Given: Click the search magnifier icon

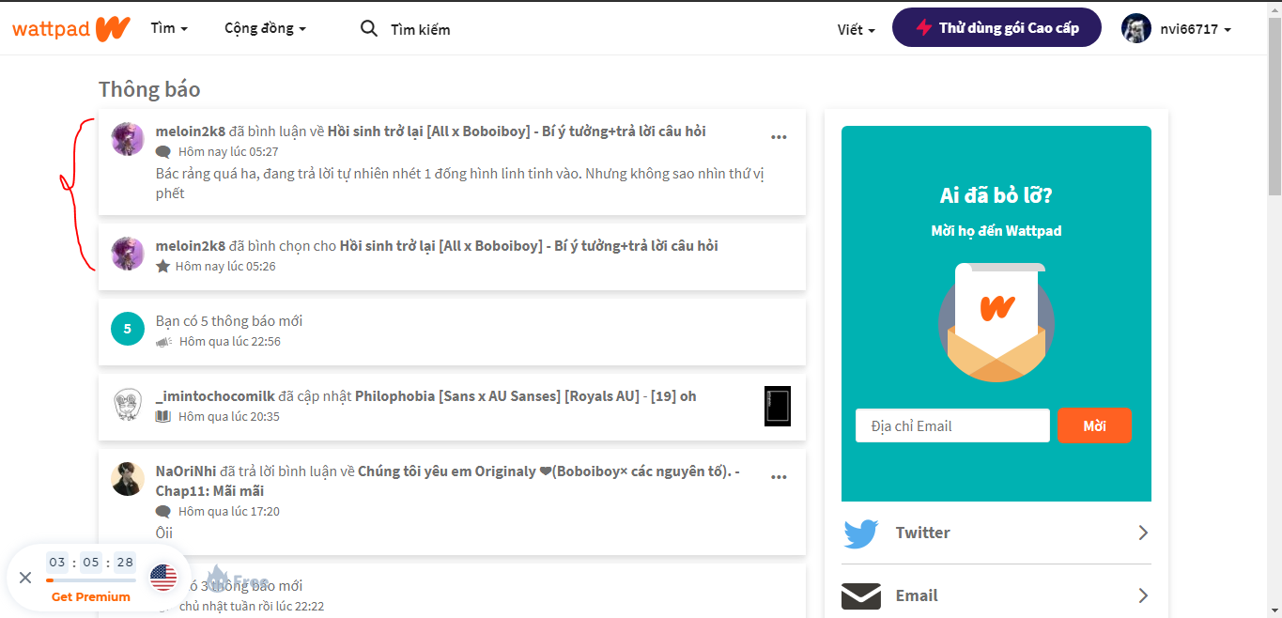Looking at the screenshot, I should pos(369,28).
